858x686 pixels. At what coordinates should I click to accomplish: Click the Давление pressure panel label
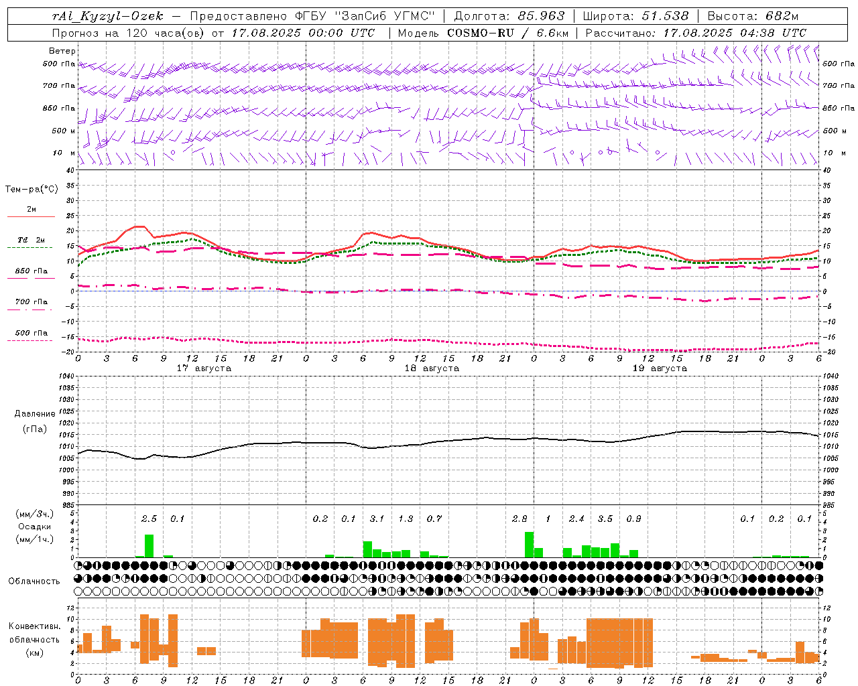(35, 414)
